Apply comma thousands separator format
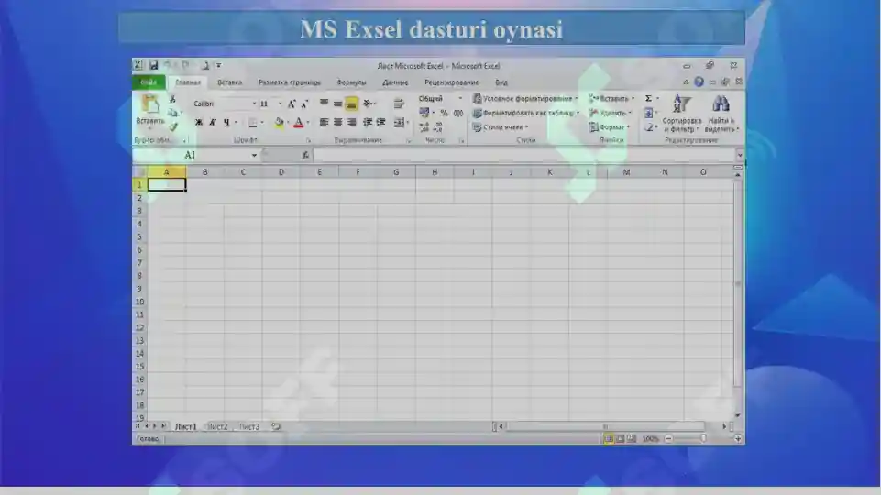The image size is (881, 495). click(x=457, y=114)
